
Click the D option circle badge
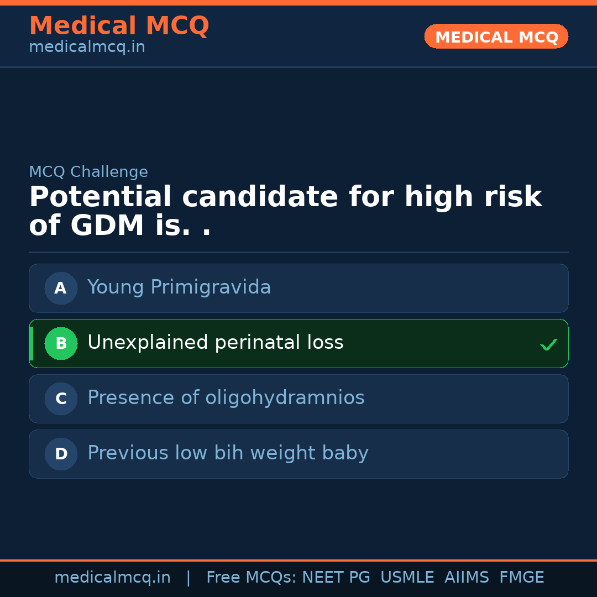[61, 454]
